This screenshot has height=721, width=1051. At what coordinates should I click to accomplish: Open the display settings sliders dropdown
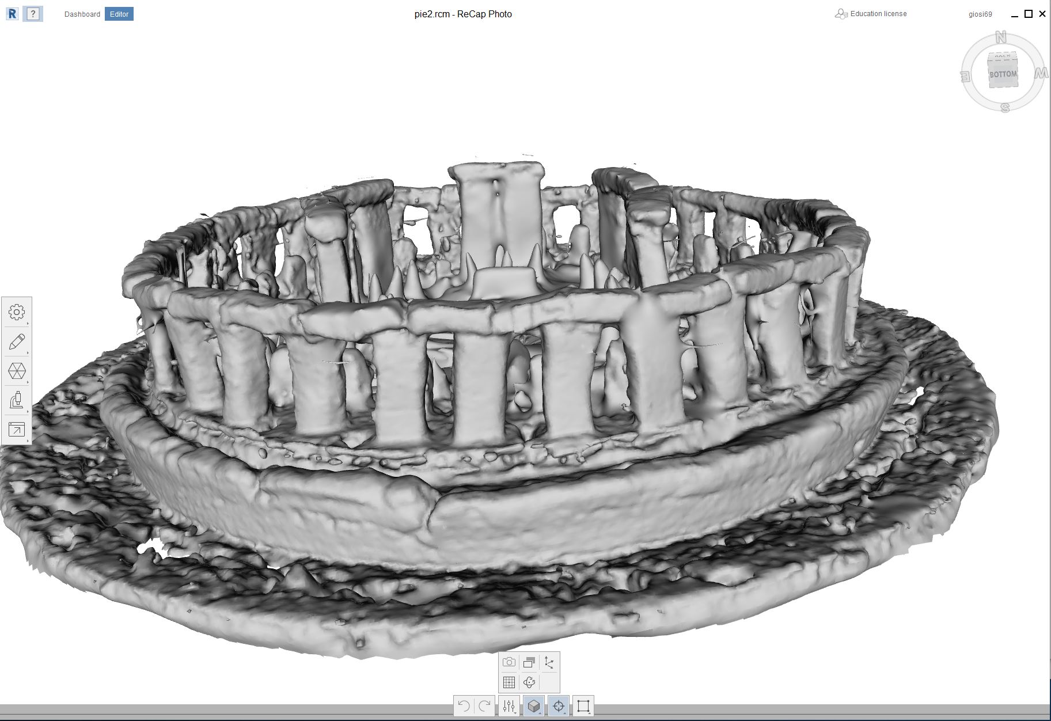[x=509, y=706]
